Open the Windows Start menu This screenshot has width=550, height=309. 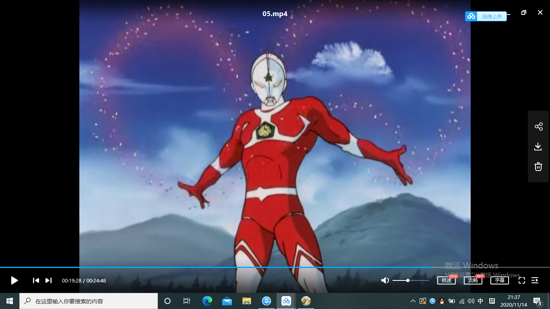[x=10, y=301]
